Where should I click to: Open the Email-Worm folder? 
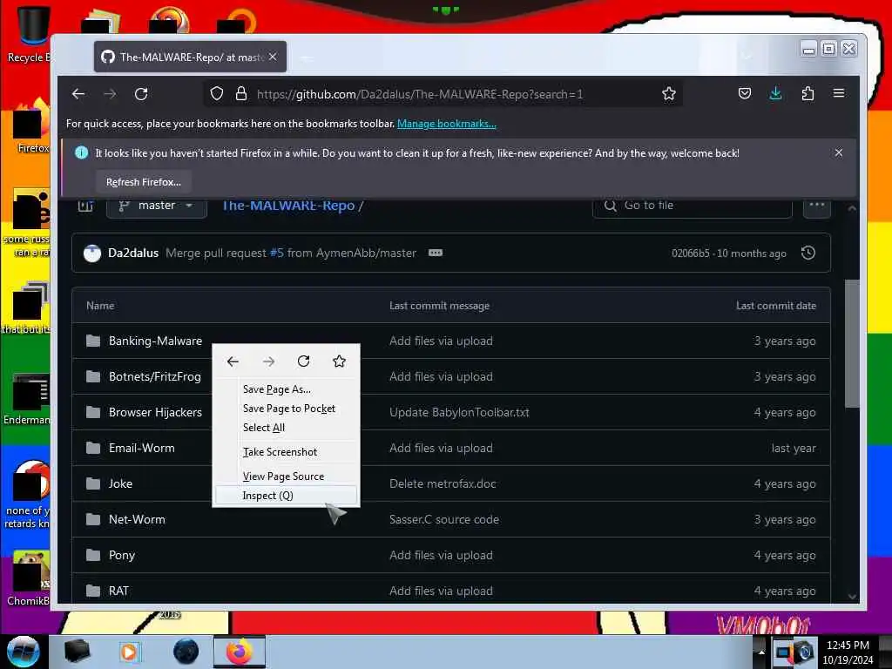[142, 448]
